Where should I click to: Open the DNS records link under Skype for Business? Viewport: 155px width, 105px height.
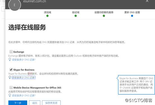pos(24,78)
